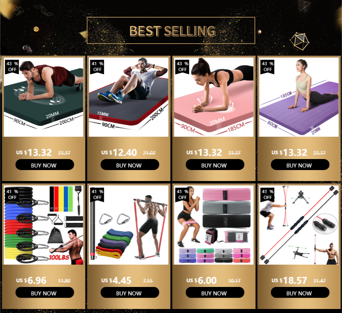Screen dimensions: 342x313
Task: Open the purple 185CM yoga mat image
Action: pos(299,97)
